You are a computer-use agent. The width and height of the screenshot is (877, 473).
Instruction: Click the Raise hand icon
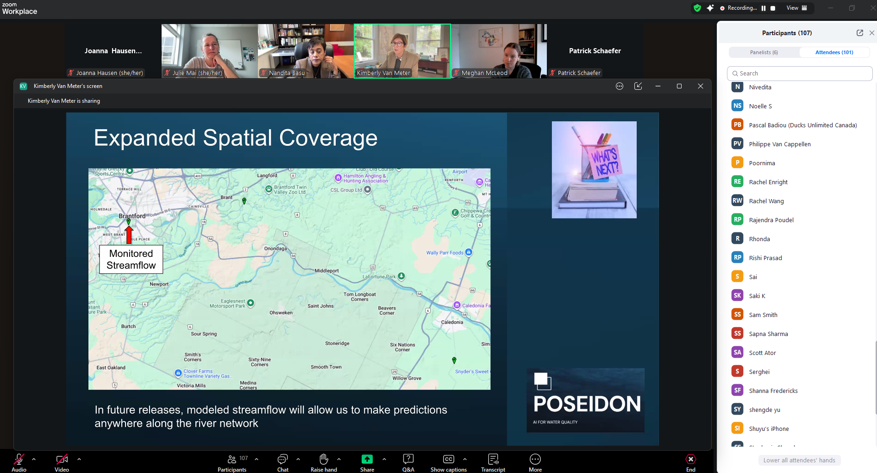point(324,459)
